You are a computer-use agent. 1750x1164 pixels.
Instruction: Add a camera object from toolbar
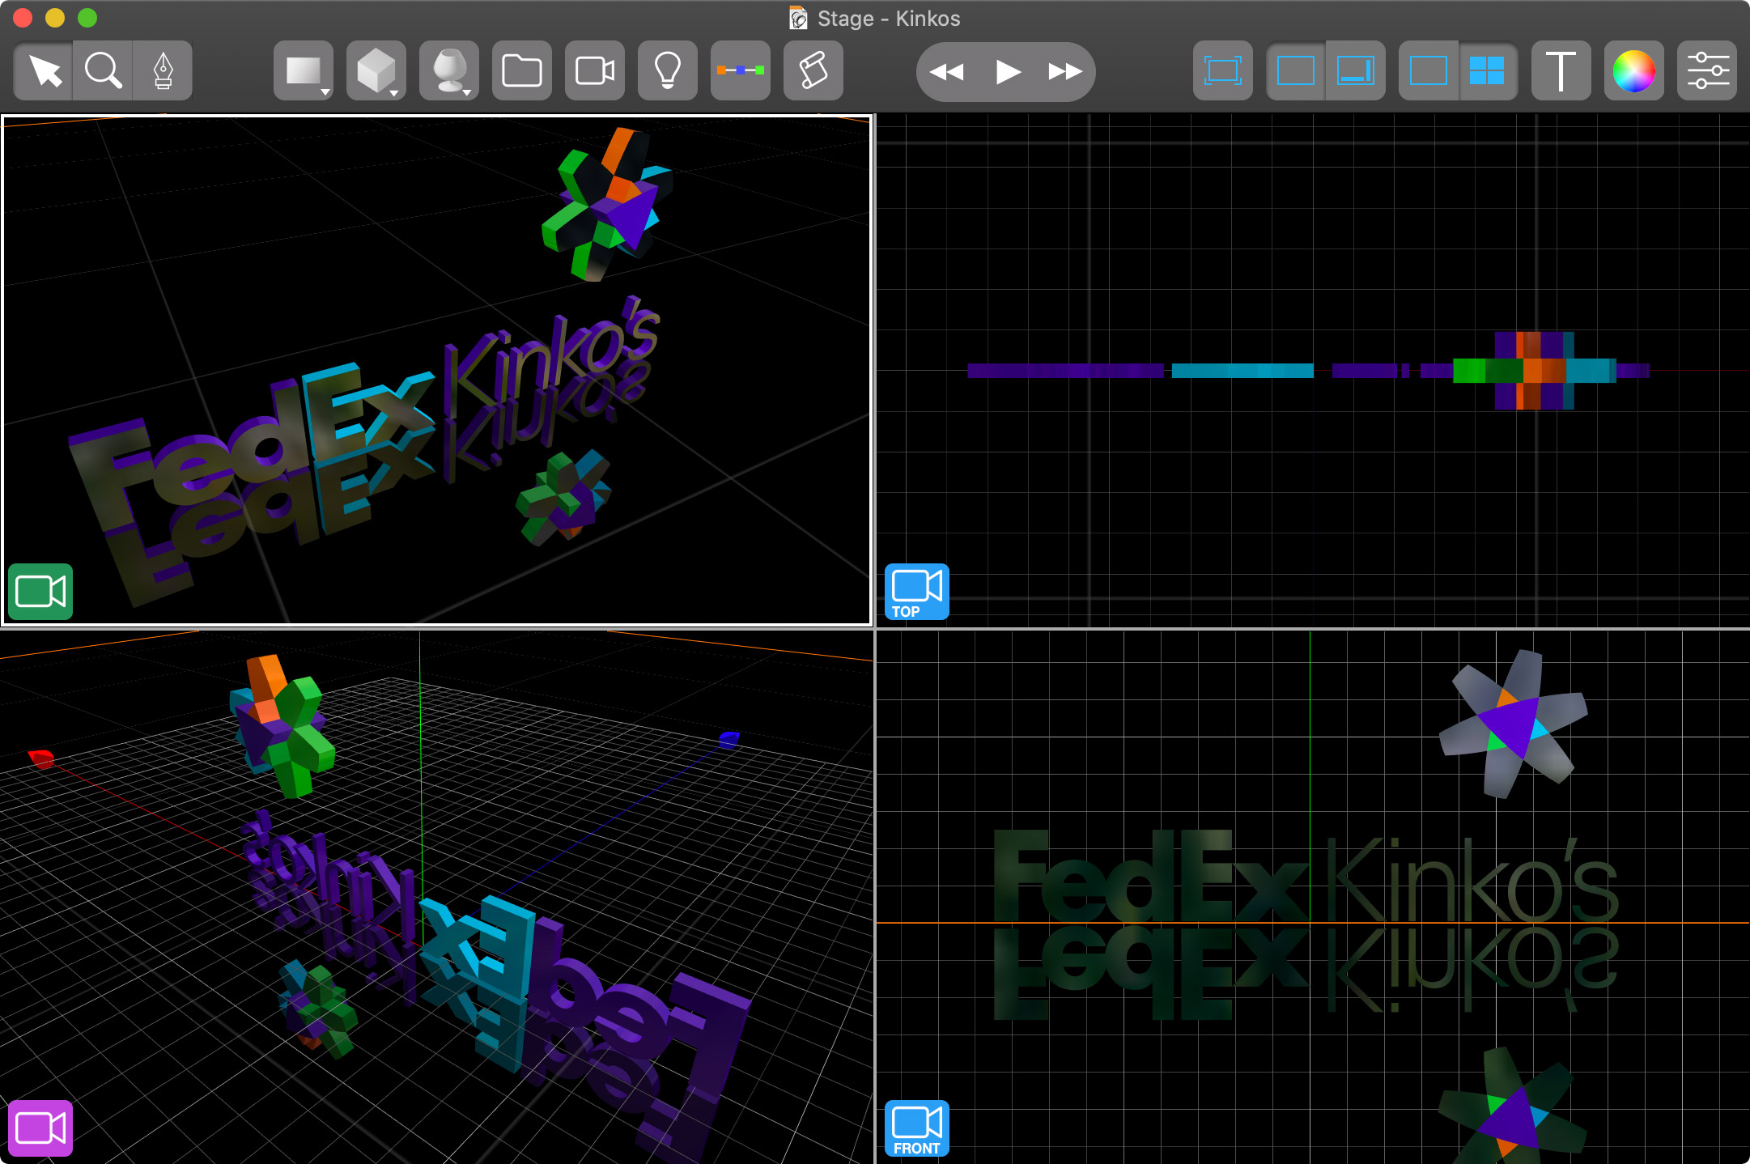click(x=595, y=71)
